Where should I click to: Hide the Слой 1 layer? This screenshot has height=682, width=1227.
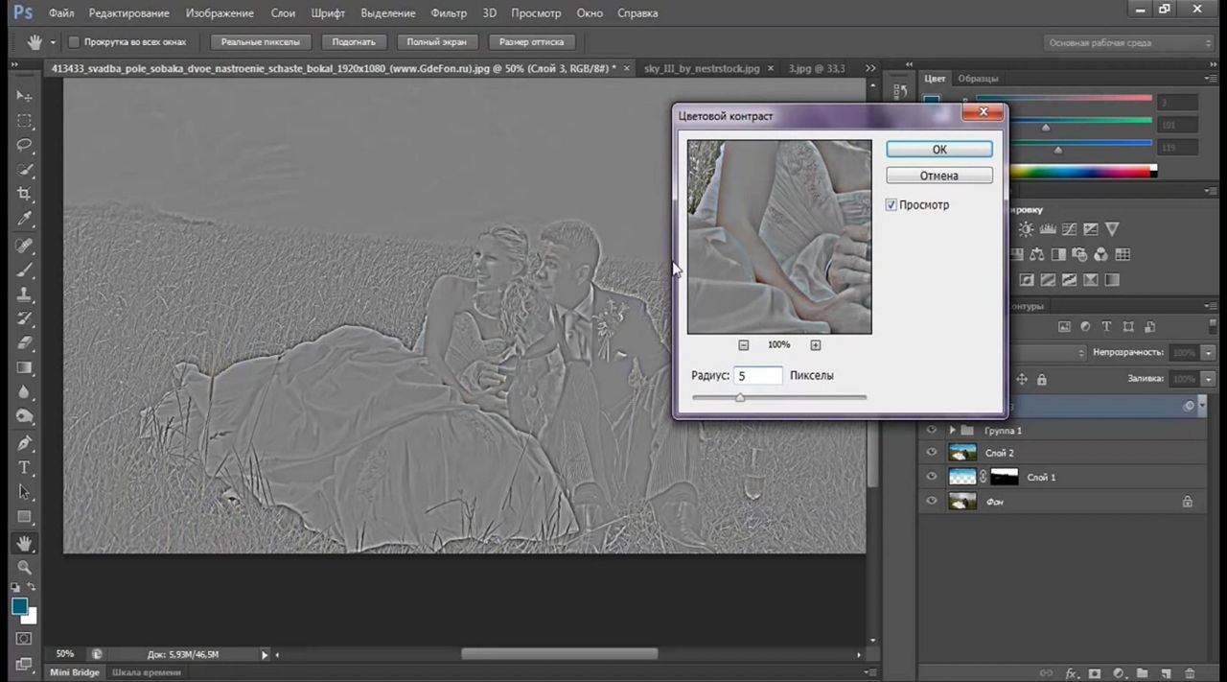click(931, 477)
